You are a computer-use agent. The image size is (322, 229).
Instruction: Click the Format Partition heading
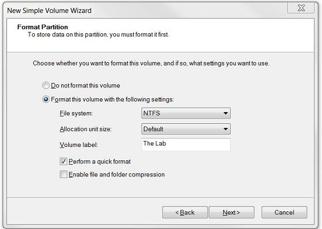42,27
